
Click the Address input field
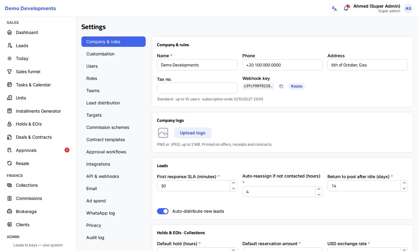[368, 65]
